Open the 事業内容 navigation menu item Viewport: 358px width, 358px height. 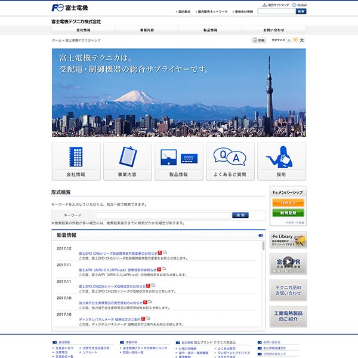(147, 30)
